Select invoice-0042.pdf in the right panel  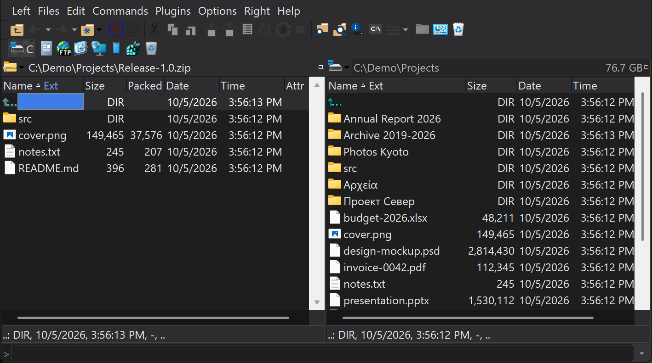click(x=384, y=268)
